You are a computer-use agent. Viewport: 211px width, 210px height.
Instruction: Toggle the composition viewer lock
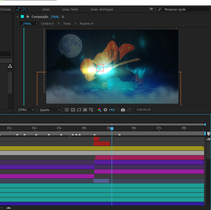pyautogui.click(x=28, y=16)
